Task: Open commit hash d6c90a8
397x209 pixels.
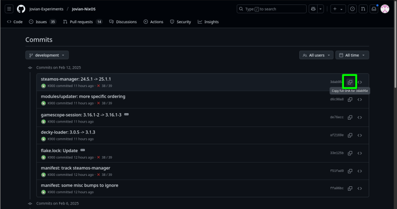Action: point(337,99)
